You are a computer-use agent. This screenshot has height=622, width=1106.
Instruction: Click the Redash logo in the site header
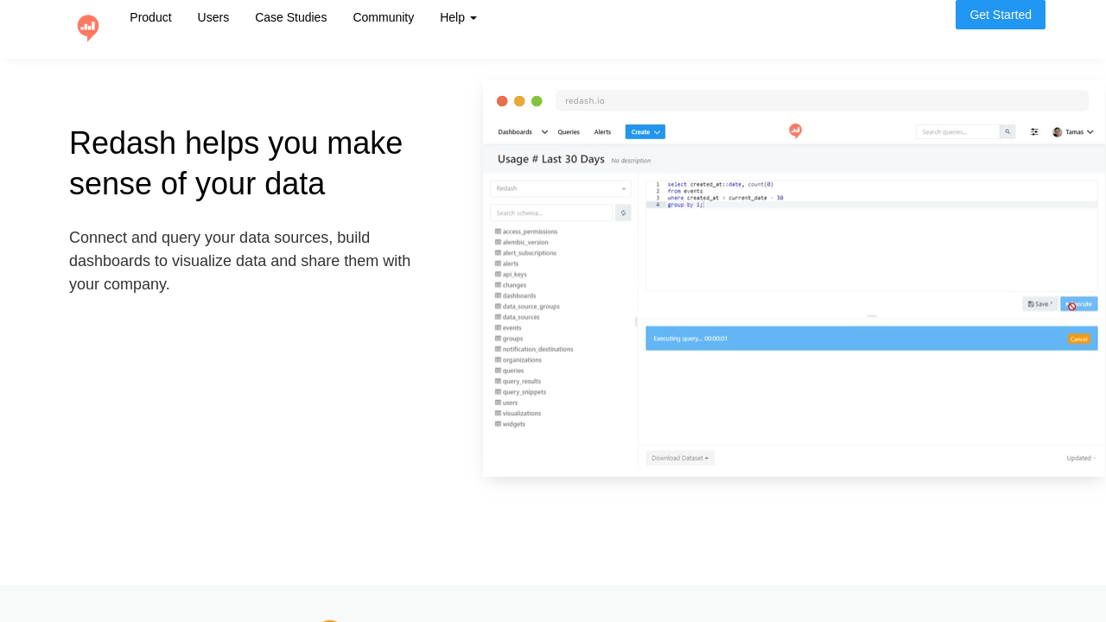tap(88, 28)
